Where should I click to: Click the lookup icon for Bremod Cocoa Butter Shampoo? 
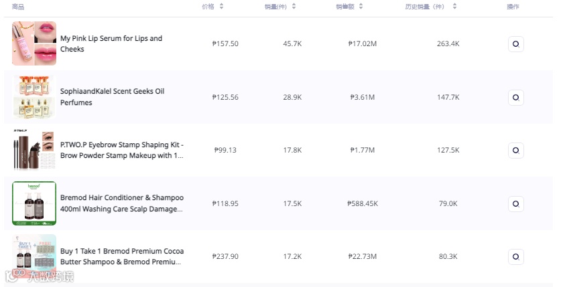click(x=515, y=257)
